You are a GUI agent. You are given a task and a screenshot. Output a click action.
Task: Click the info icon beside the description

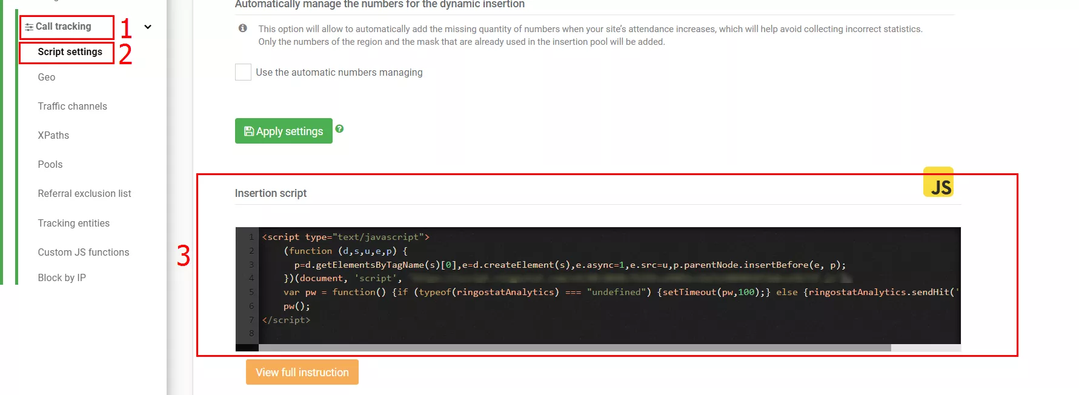(x=243, y=28)
